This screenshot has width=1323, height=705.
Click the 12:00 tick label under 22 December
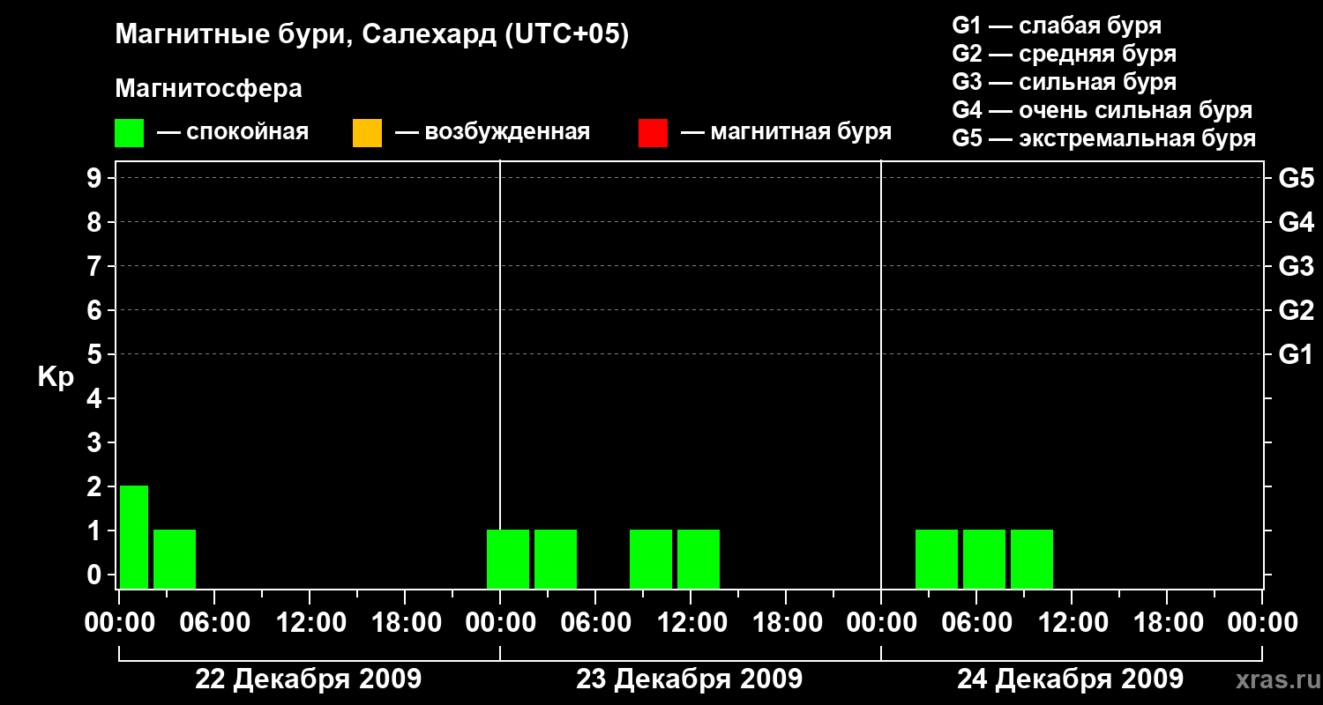310,622
